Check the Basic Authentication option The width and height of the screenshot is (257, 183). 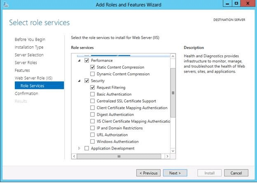(92, 94)
